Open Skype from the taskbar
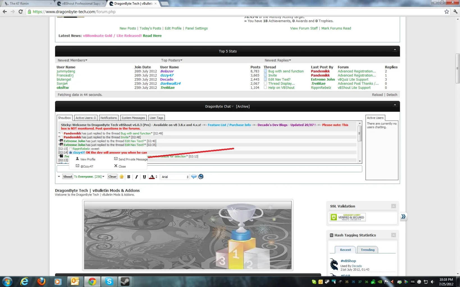Viewport: 460px width, 287px height. 109,281
